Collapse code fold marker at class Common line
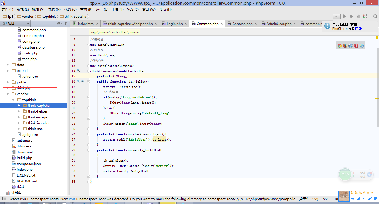This screenshot has width=379, height=204. click(89, 71)
